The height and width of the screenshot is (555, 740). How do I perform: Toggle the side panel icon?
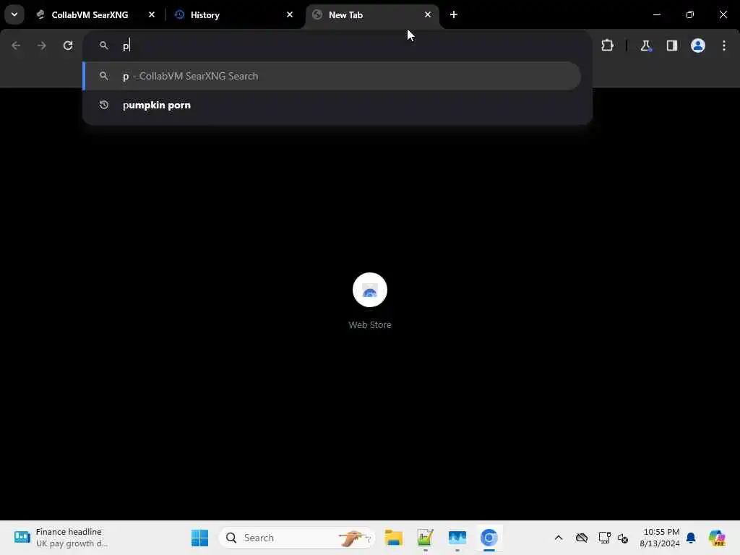(x=671, y=46)
